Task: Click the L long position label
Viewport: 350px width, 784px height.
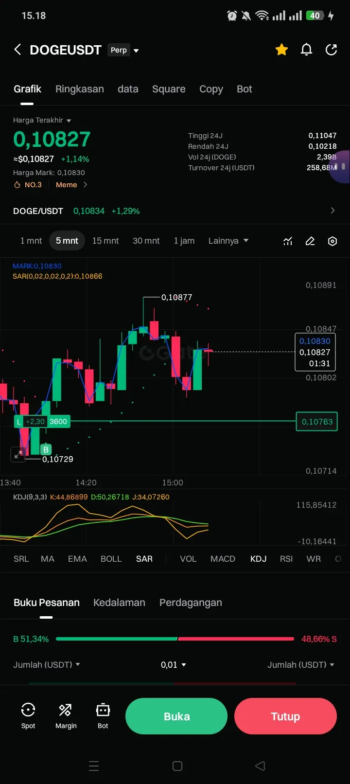Action: pyautogui.click(x=19, y=422)
